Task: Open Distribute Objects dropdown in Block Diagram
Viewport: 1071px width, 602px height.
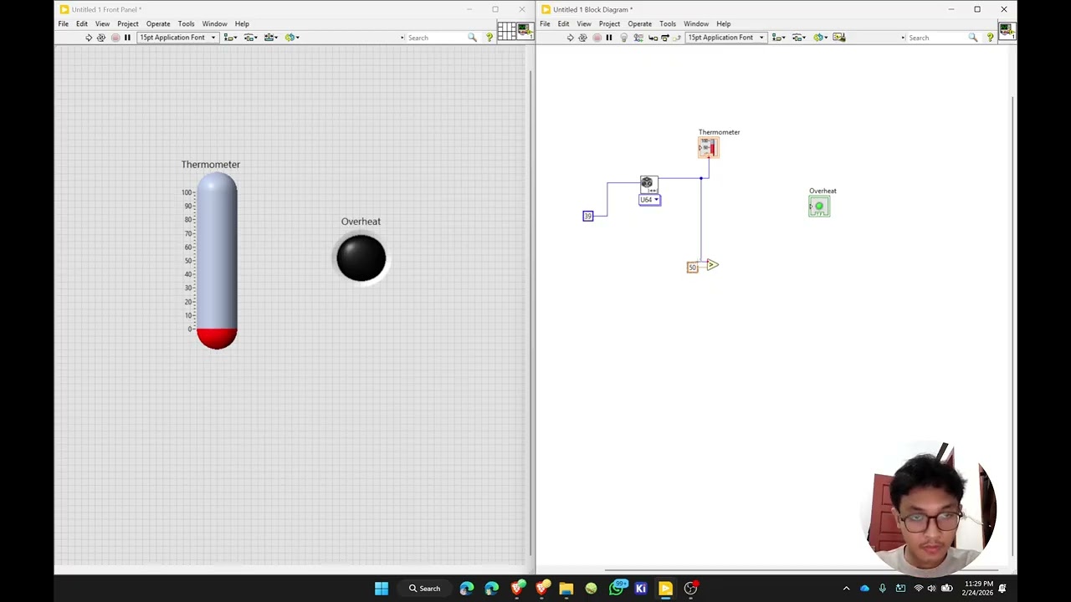Action: click(x=799, y=38)
